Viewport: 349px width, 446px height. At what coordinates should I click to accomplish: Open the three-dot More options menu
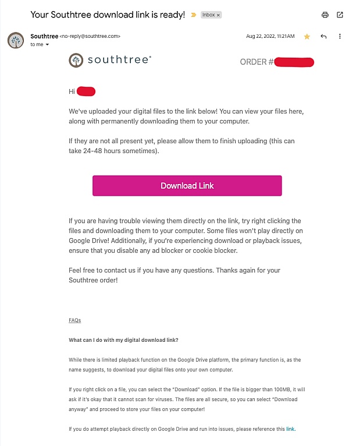click(340, 37)
